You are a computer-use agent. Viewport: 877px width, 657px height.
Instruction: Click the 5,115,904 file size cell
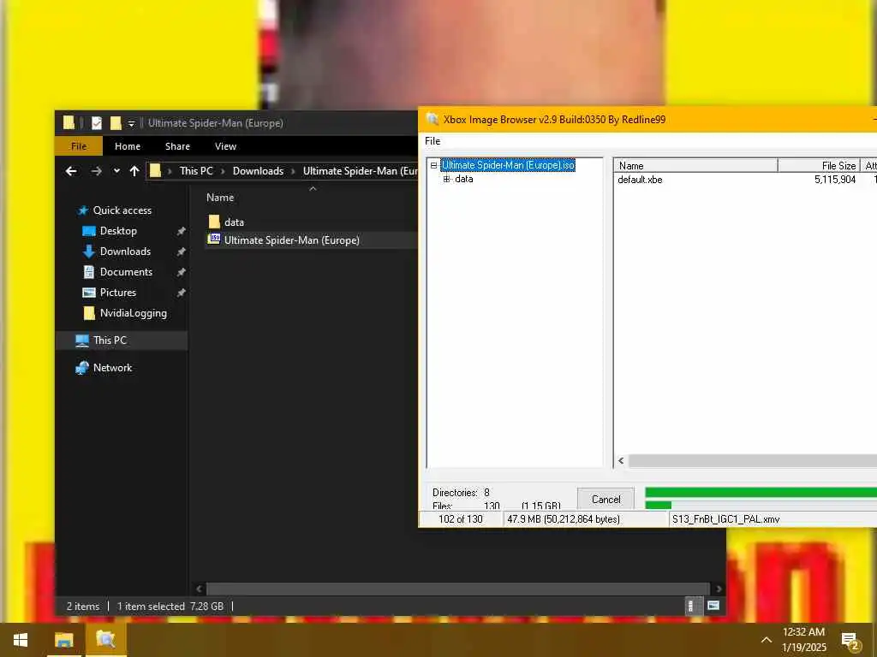tap(834, 180)
